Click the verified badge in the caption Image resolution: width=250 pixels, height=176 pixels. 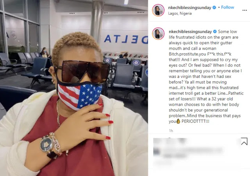pos(215,32)
